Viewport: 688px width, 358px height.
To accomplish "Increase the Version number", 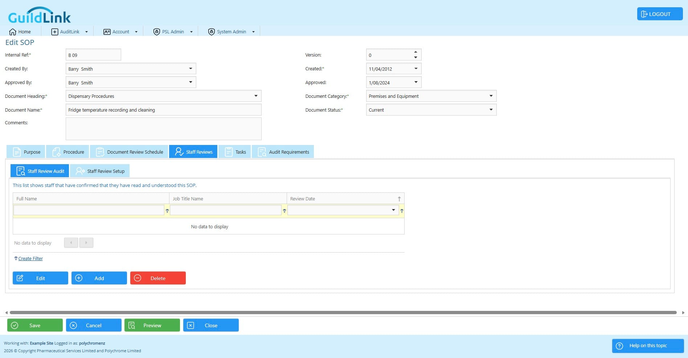I will [x=415, y=52].
